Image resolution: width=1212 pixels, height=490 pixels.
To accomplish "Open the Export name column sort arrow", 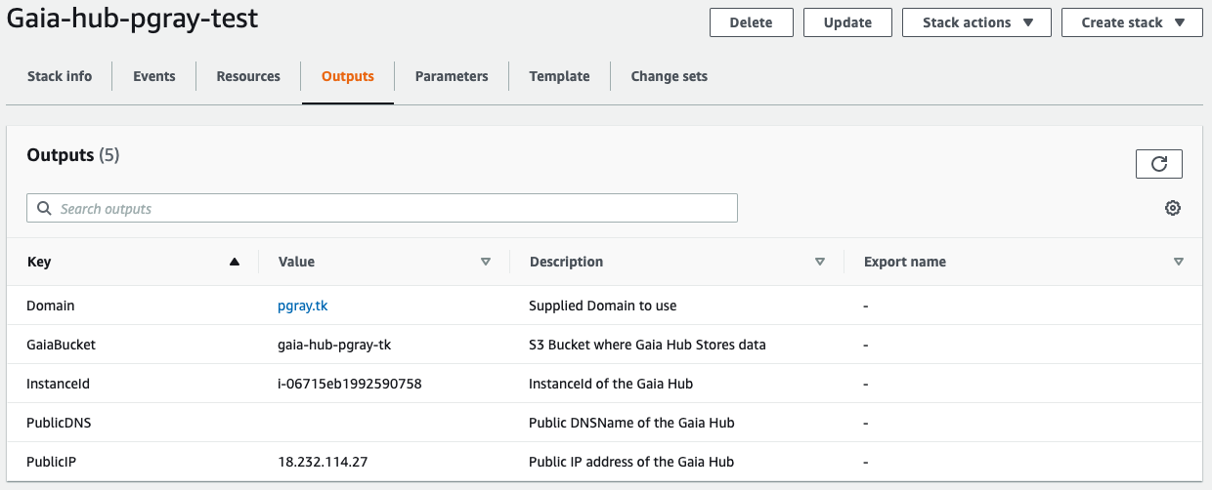I will tap(1179, 262).
